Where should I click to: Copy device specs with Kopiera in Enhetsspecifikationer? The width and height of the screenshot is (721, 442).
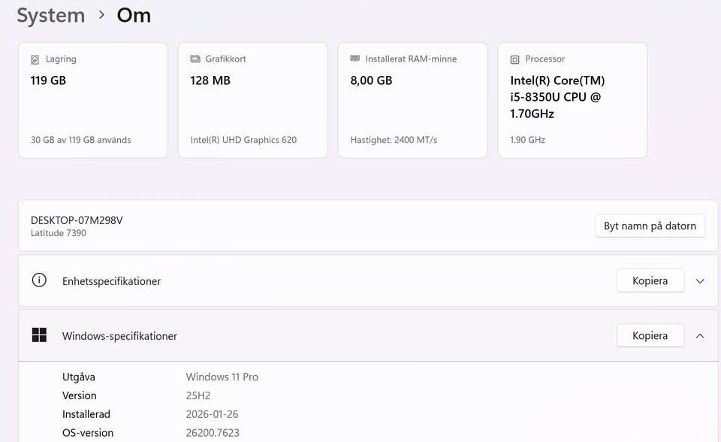pyautogui.click(x=650, y=280)
